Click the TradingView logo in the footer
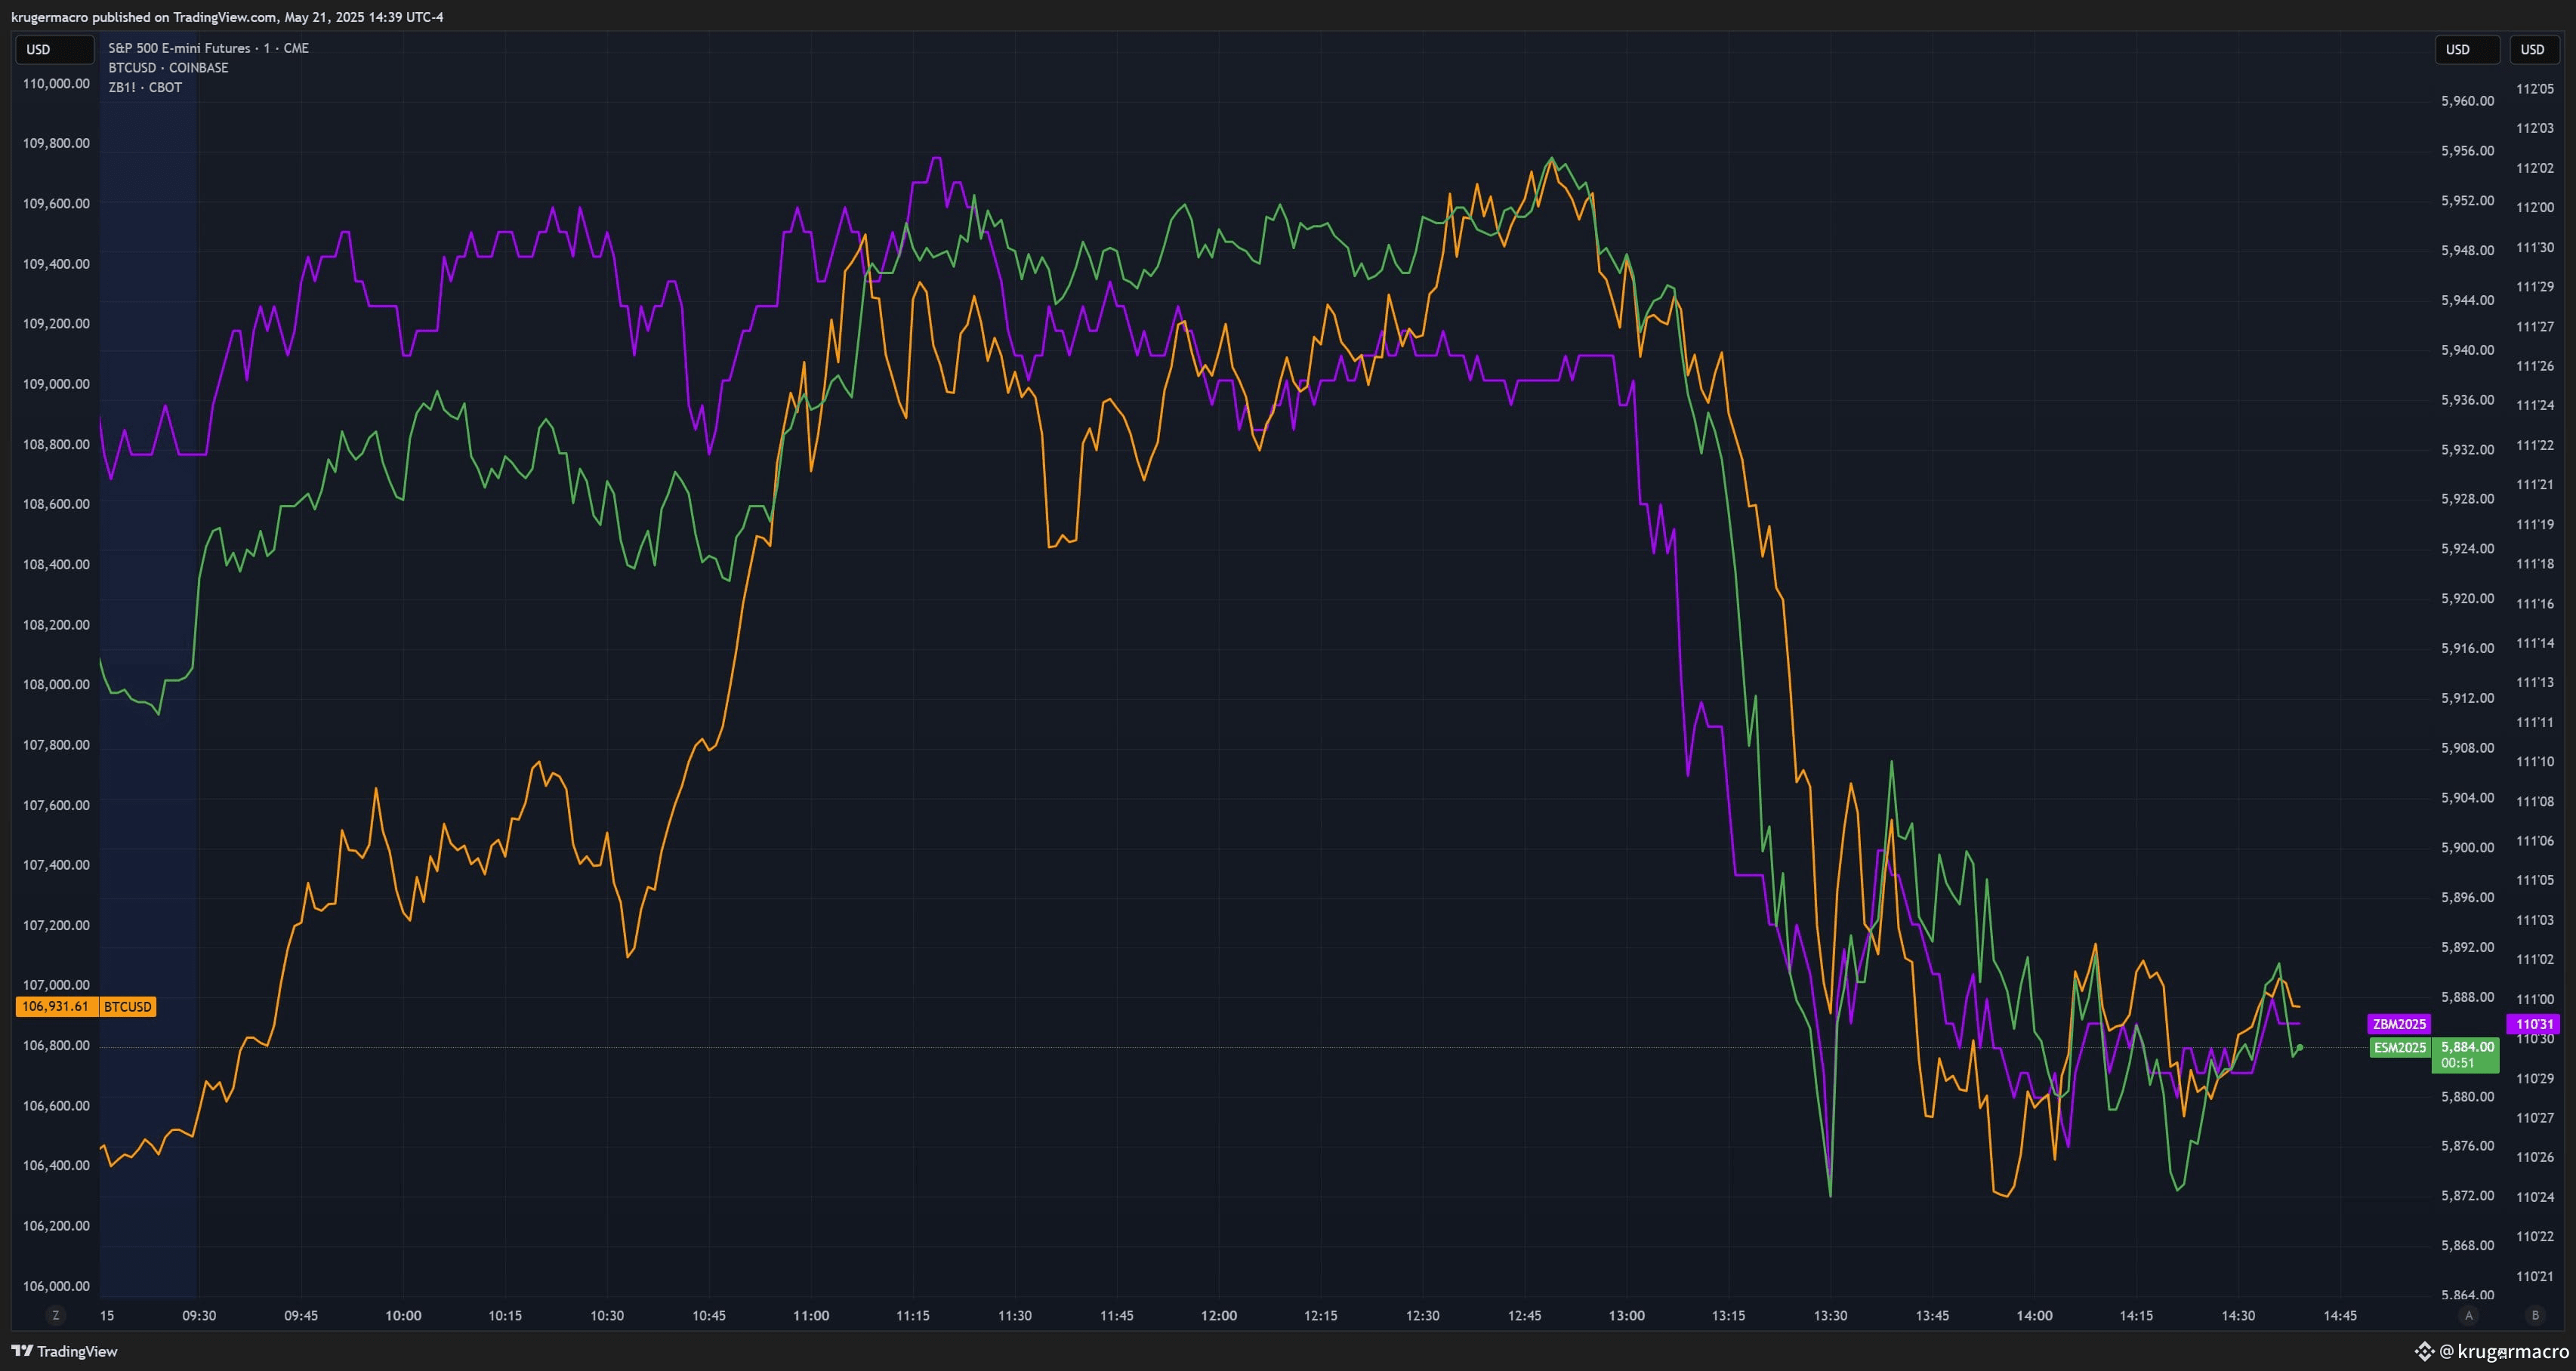The height and width of the screenshot is (1371, 2576). (65, 1351)
